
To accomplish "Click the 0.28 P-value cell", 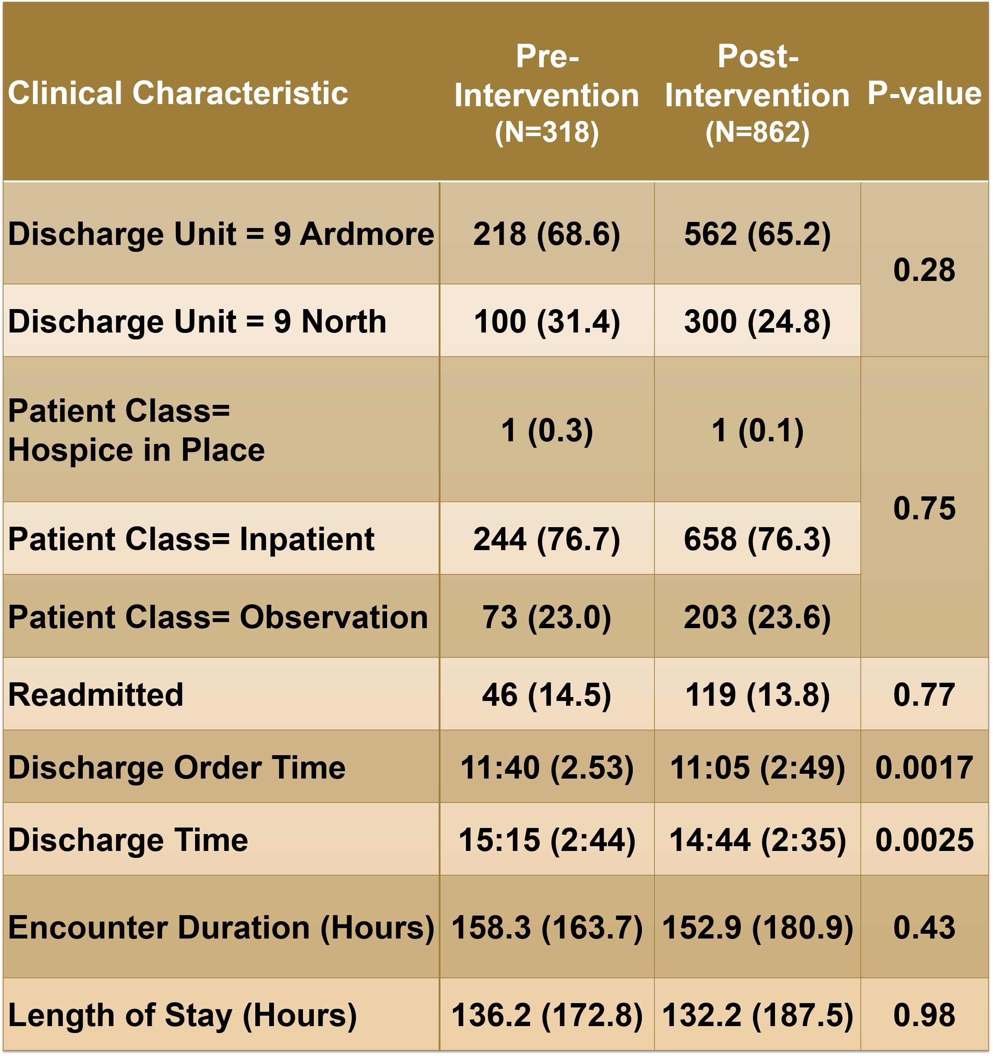I will (x=924, y=270).
